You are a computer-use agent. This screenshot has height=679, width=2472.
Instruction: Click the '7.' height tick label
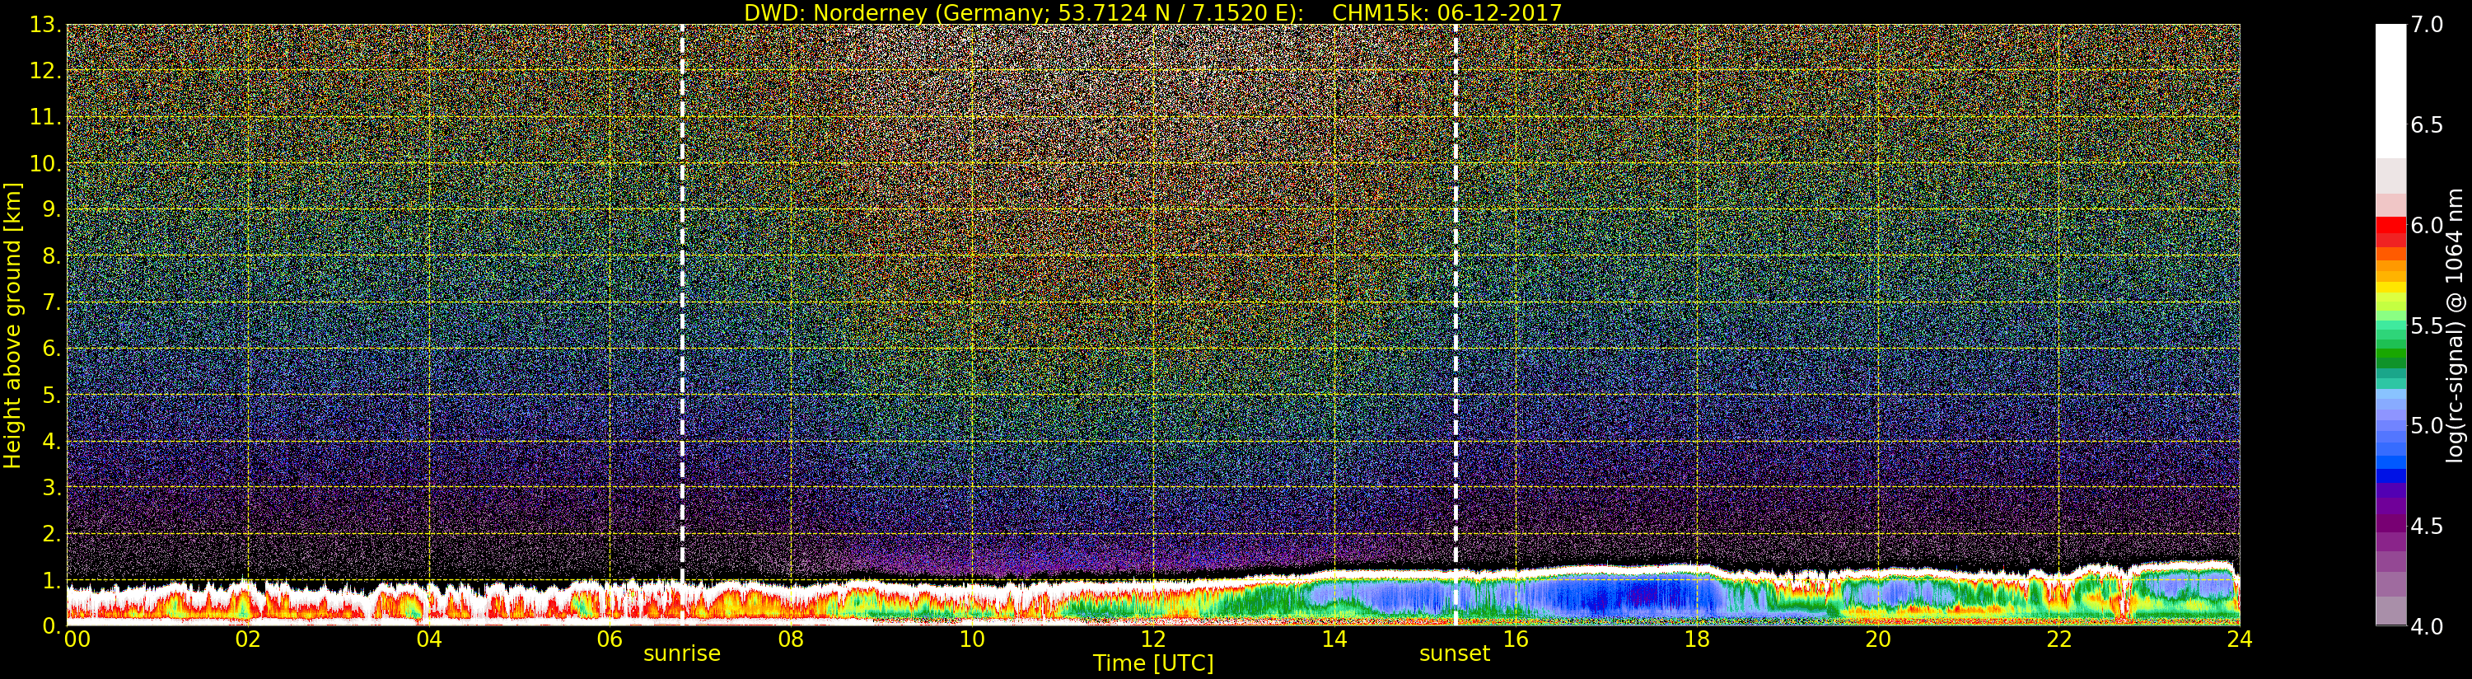pos(51,302)
